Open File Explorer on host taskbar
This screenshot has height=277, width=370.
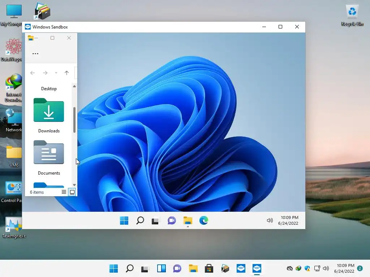(193, 268)
